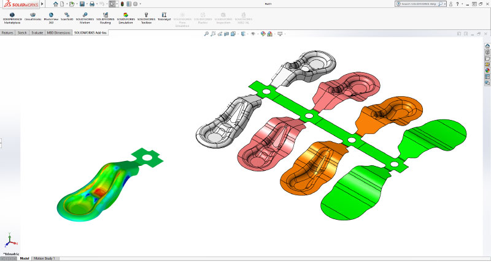Toggle the CircuitWorks add-in
The image size is (491, 262).
pos(33,17)
